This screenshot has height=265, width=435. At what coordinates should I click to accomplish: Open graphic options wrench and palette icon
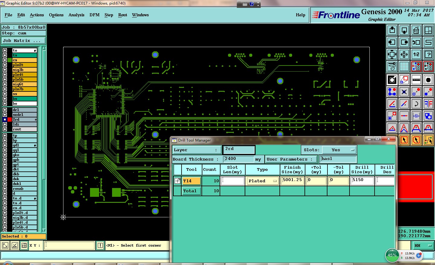point(392,66)
